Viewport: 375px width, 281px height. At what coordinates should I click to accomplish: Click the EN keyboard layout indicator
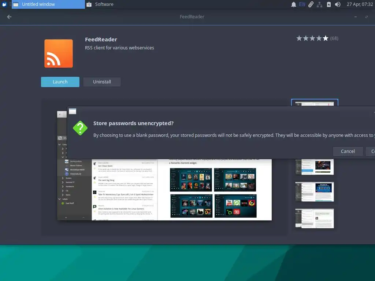(302, 4)
